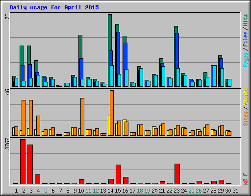Select green weekend day label "18"
Image resolution: width=251 pixels, height=196 pixels.
tap(140, 191)
